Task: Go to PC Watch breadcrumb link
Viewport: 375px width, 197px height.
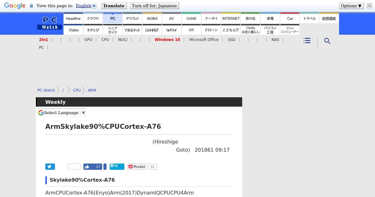Action: (x=46, y=90)
